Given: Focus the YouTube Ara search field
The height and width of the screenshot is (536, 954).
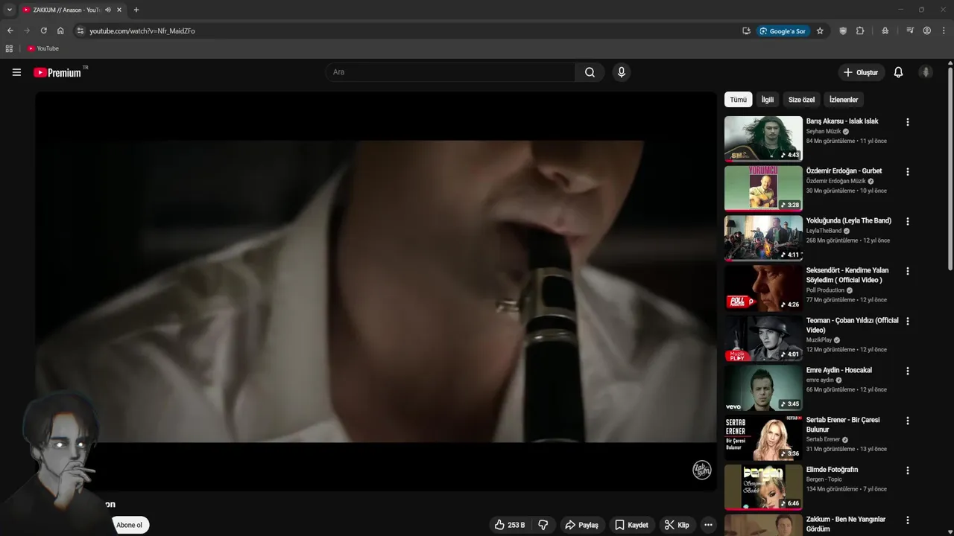Looking at the screenshot, I should click(450, 72).
